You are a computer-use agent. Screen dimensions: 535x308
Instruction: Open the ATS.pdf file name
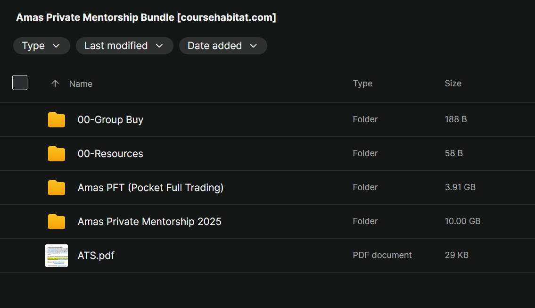click(96, 256)
